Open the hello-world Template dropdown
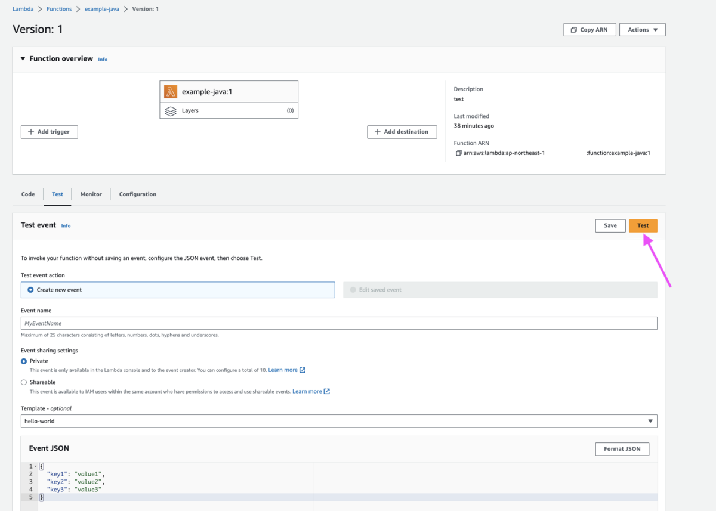The width and height of the screenshot is (716, 511). 650,420
